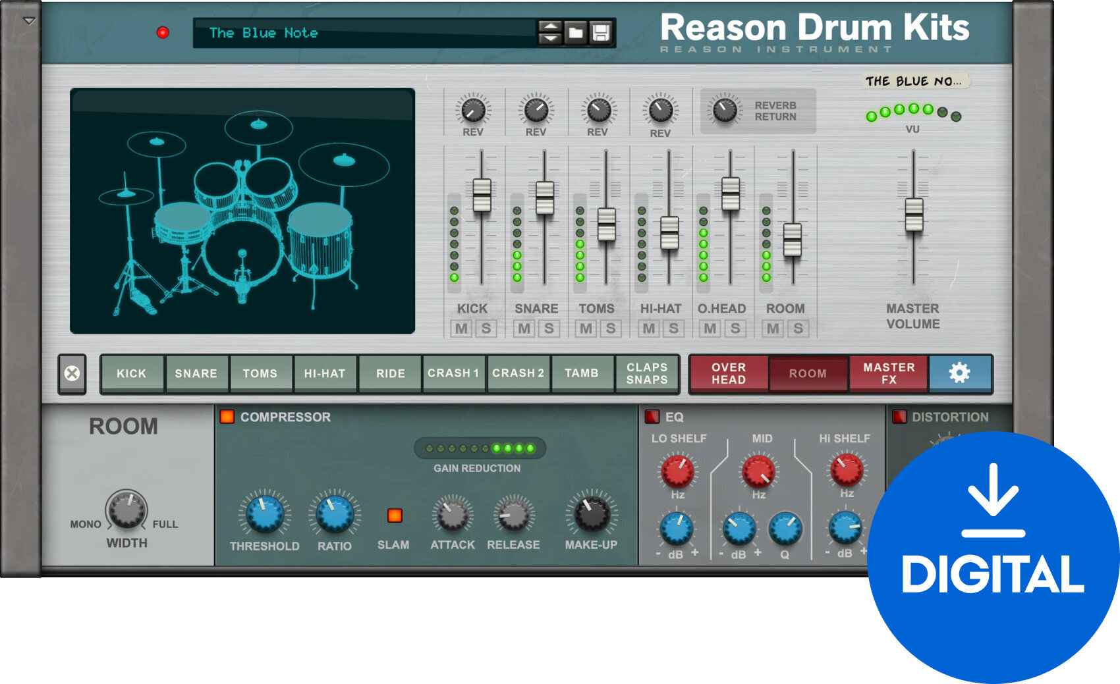Viewport: 1120px width, 684px height.
Task: Open the OVER HEAD channel tab
Action: point(727,373)
